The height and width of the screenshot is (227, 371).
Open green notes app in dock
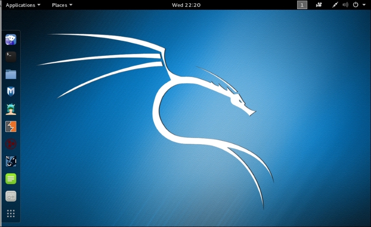(11, 178)
